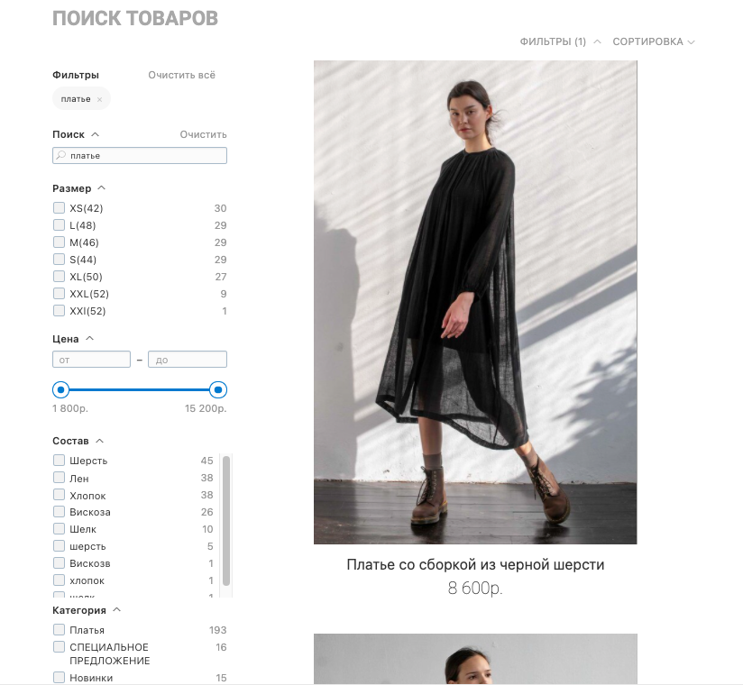
Task: Filter by Лен composition checkbox
Action: 59,478
